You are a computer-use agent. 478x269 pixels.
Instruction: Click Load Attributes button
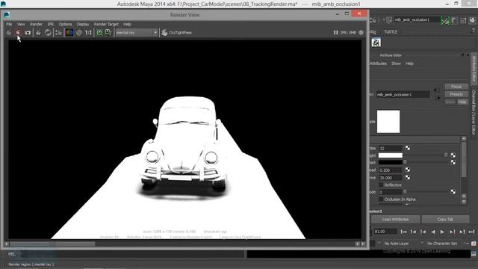[x=395, y=219]
